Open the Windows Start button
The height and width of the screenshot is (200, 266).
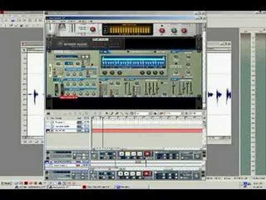(6, 183)
